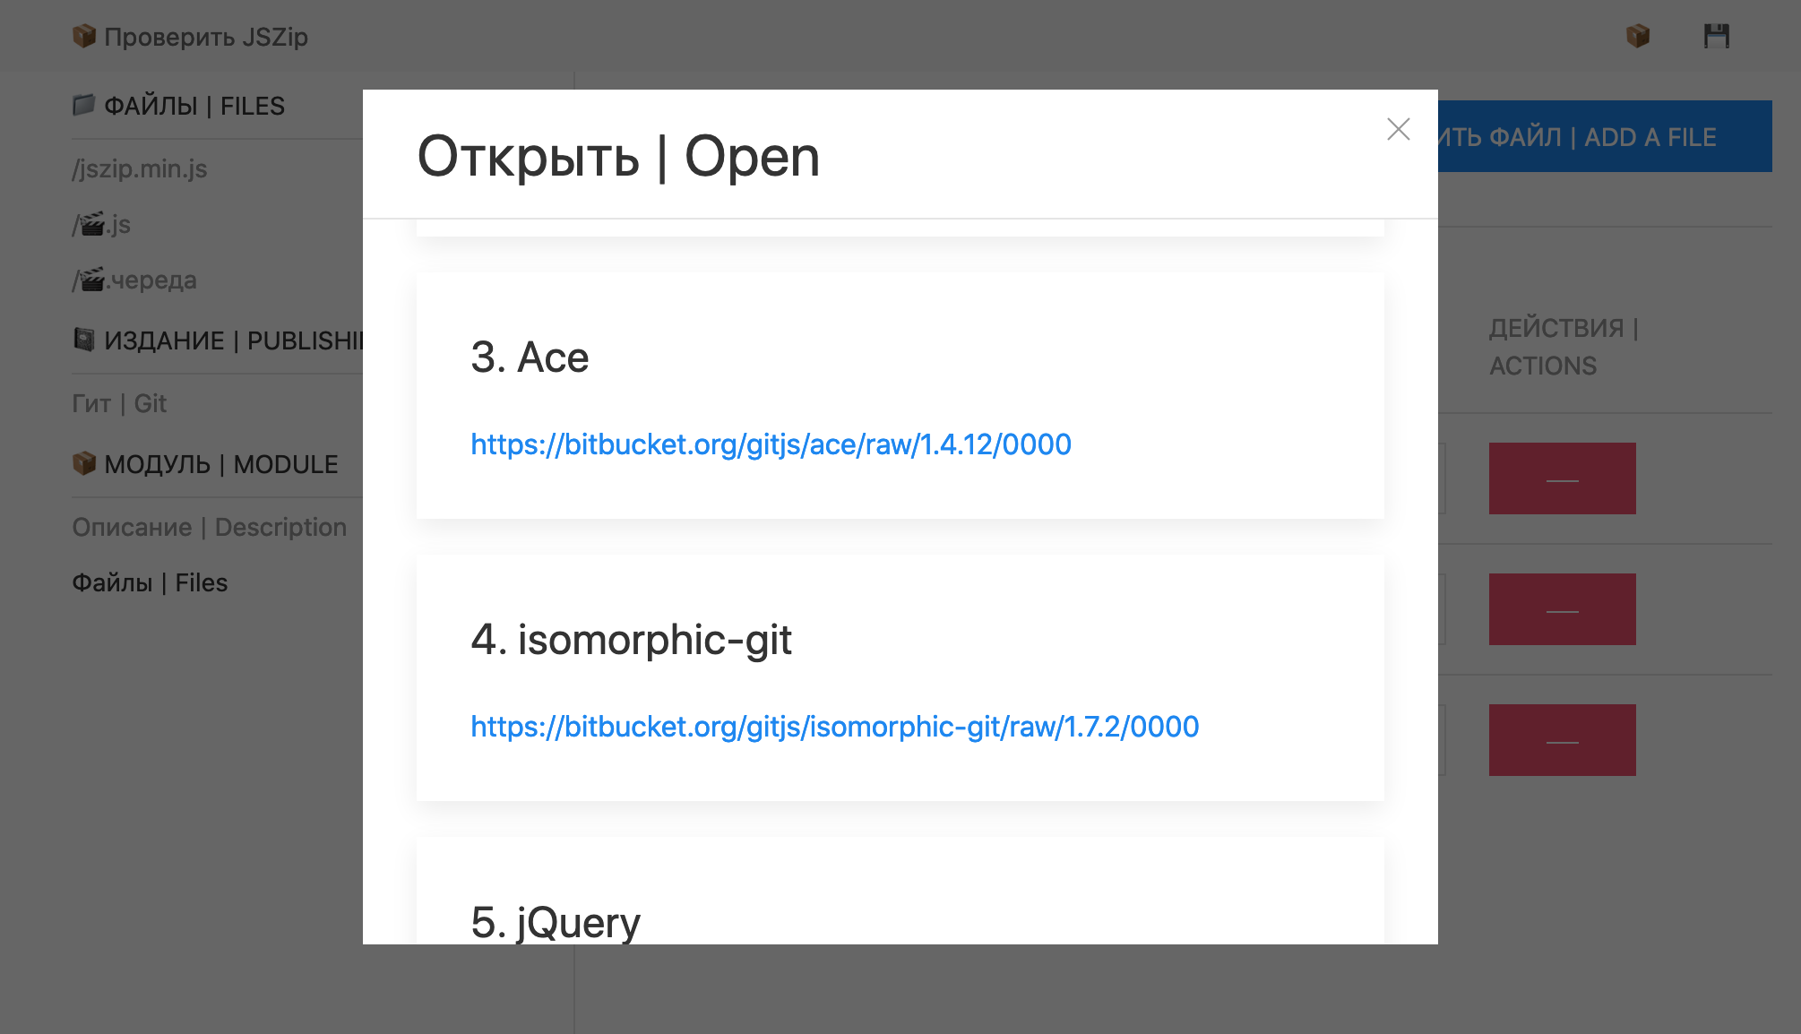This screenshot has width=1801, height=1034.
Task: Open the Гит | Git menu item
Action: (x=119, y=403)
